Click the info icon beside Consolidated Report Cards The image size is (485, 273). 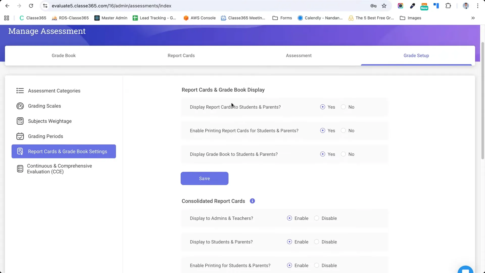252,201
